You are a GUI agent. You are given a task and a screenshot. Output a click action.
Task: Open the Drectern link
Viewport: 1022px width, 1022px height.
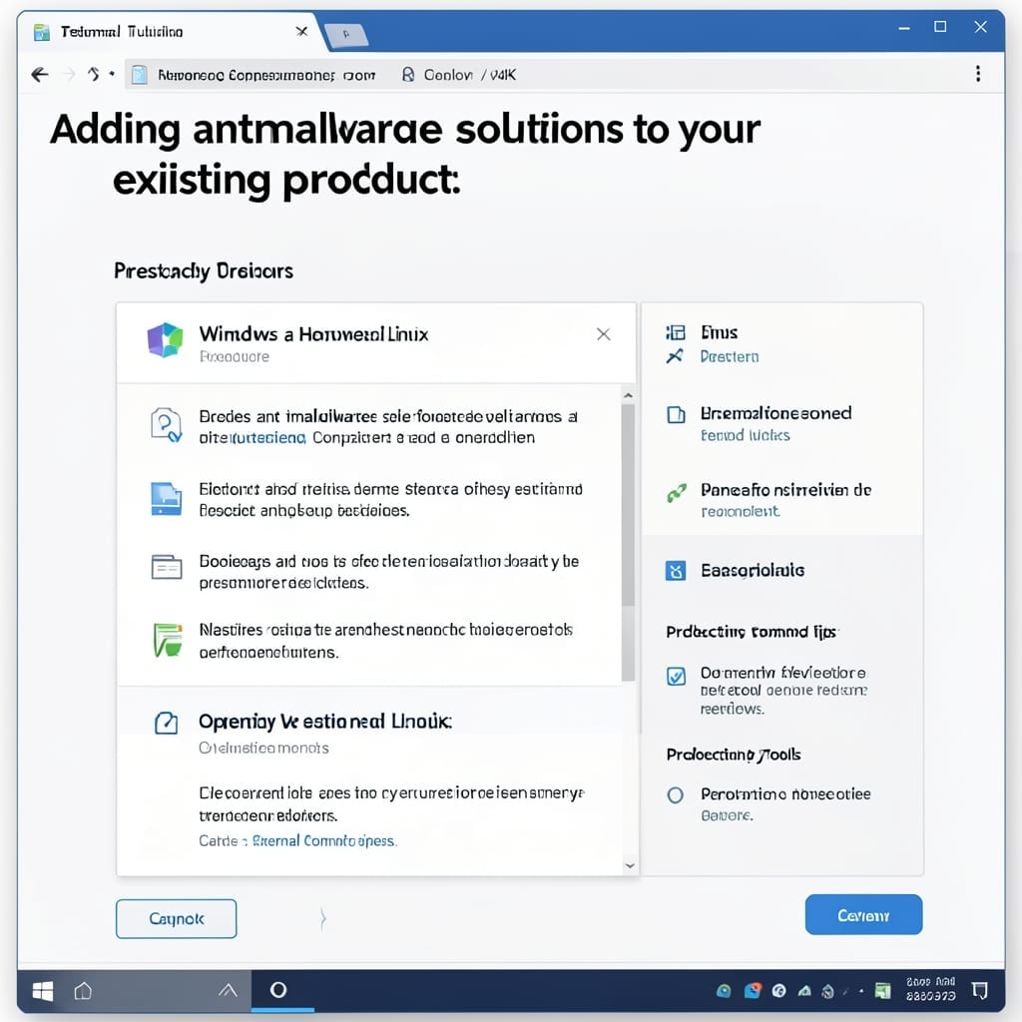[730, 356]
